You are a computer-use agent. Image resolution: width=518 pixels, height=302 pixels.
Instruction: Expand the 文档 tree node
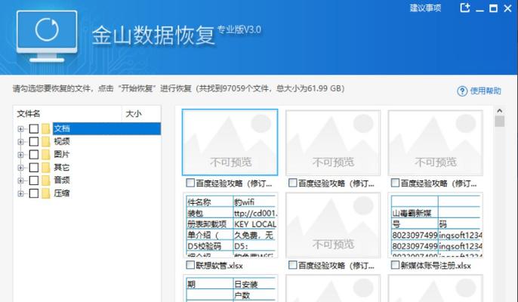[21, 129]
